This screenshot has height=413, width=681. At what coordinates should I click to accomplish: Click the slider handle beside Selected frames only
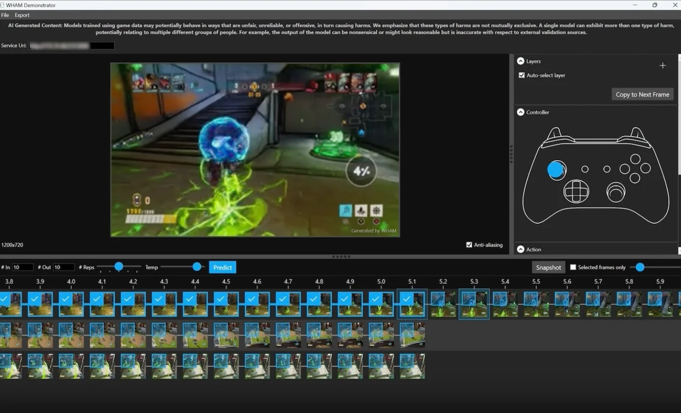point(640,267)
